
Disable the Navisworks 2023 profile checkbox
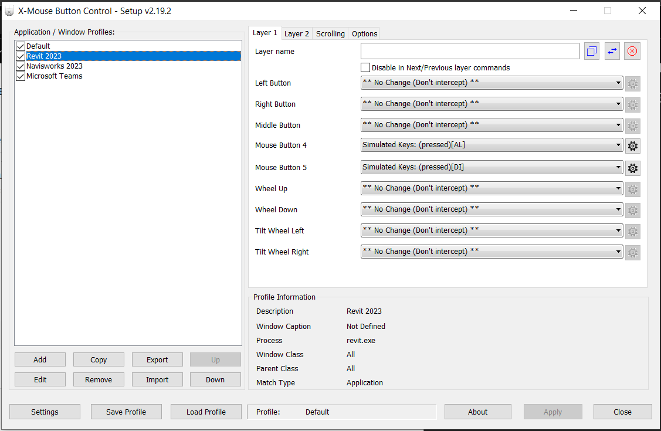pyautogui.click(x=20, y=66)
